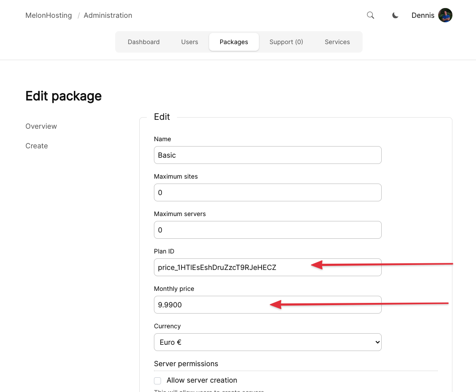
Task: Click the Dennis username text
Action: [423, 15]
